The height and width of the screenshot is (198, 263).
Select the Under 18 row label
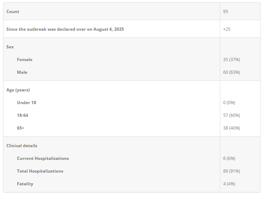tap(27, 103)
